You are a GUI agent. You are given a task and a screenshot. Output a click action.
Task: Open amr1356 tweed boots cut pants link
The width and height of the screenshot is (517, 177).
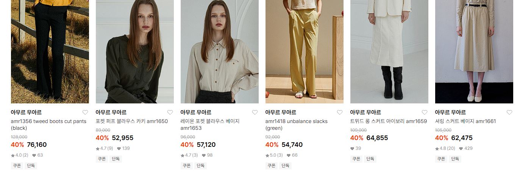[48, 125]
